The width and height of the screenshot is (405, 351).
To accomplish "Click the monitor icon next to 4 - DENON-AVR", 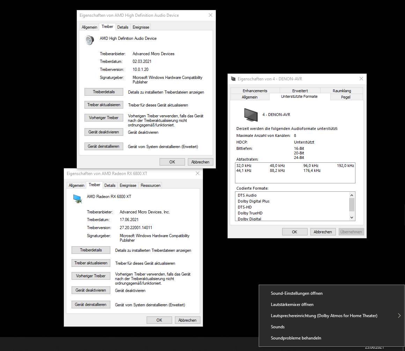I will [x=251, y=115].
